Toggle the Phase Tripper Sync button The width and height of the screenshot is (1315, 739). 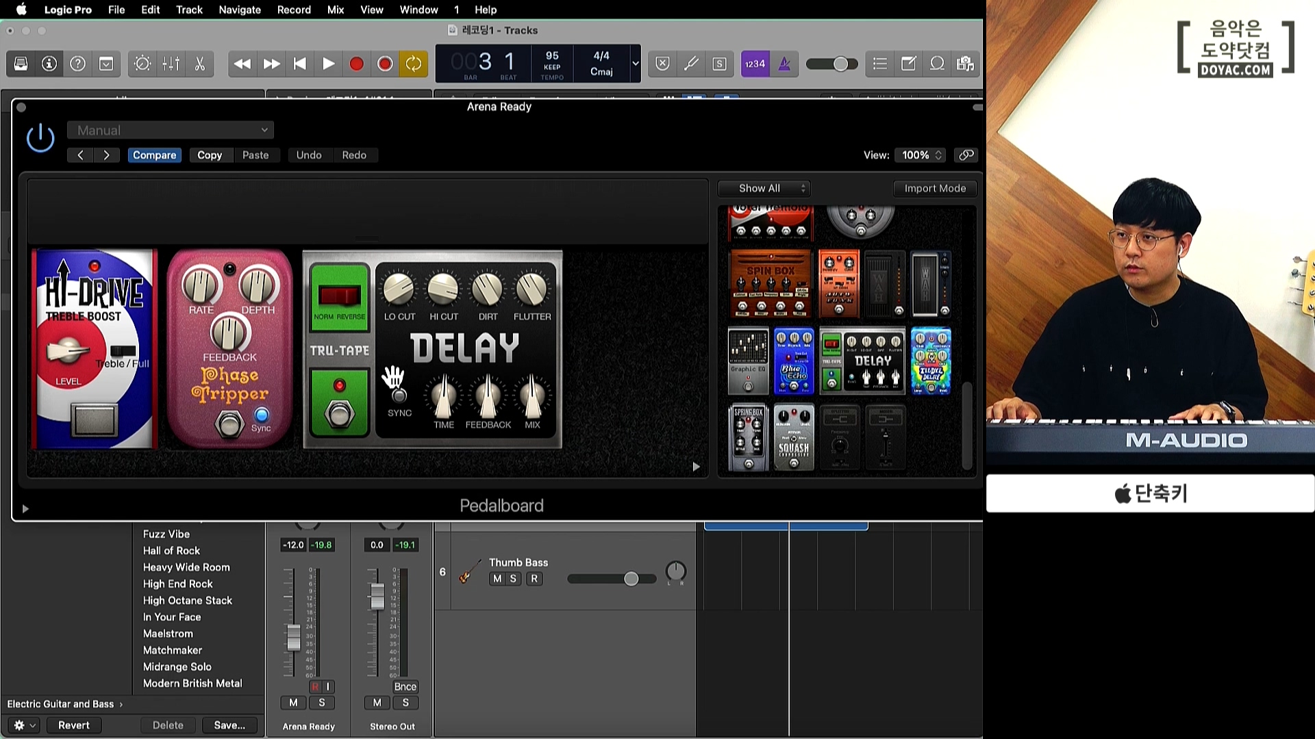pyautogui.click(x=262, y=415)
